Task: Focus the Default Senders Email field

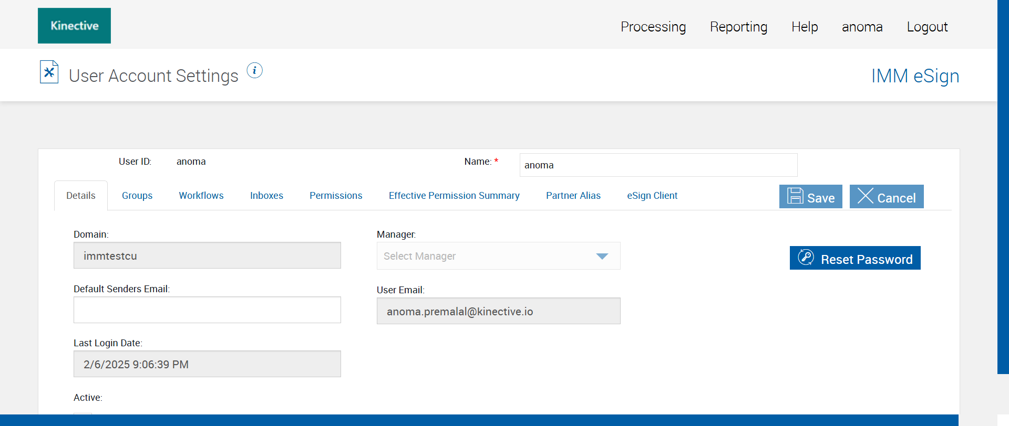Action: (x=207, y=310)
